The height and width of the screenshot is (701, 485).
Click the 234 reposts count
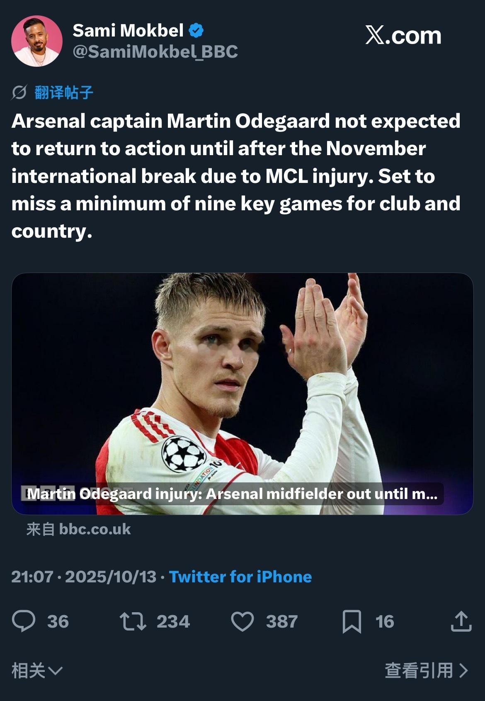tap(173, 621)
